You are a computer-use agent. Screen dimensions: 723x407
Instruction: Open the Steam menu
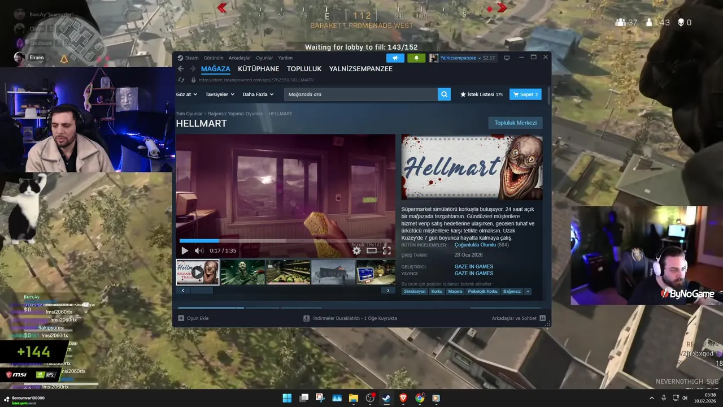click(192, 58)
